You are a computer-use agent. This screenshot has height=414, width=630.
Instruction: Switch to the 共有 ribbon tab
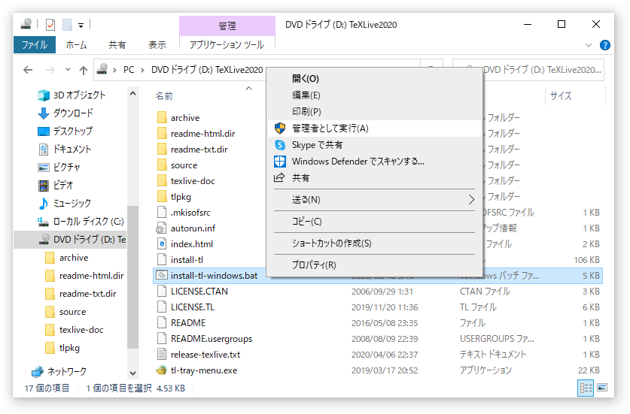click(x=117, y=44)
